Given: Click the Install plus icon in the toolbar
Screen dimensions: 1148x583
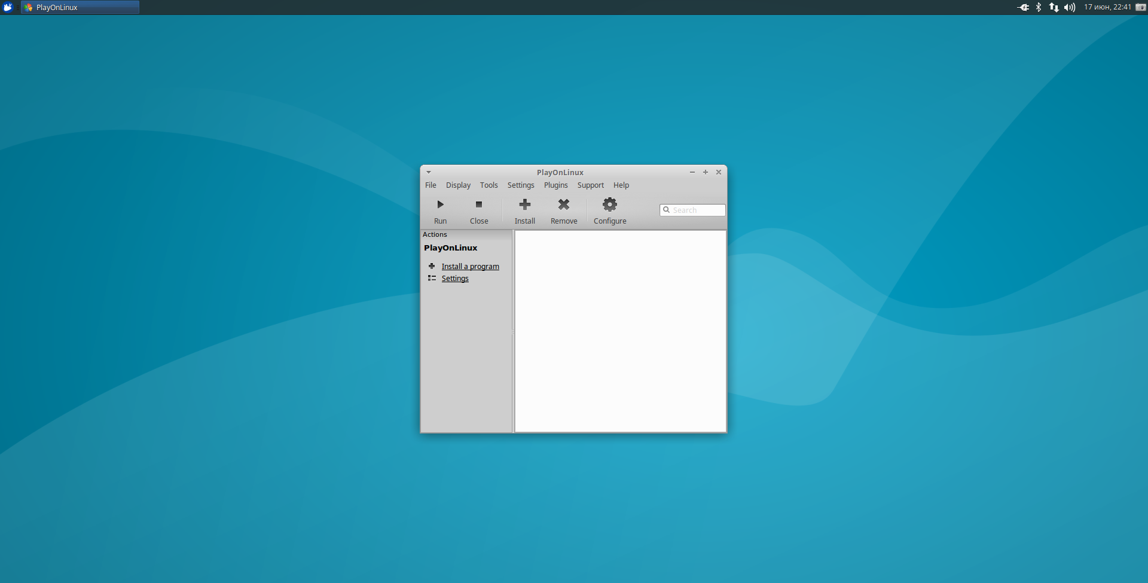Looking at the screenshot, I should tap(525, 204).
